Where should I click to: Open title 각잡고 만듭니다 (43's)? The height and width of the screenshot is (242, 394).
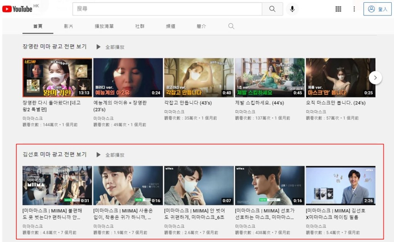(x=188, y=103)
